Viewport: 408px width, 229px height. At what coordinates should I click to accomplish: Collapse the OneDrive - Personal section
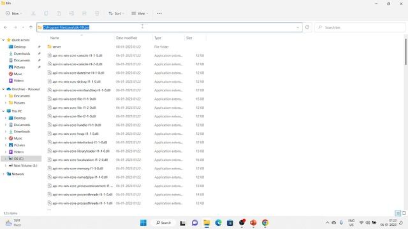(x=3, y=89)
